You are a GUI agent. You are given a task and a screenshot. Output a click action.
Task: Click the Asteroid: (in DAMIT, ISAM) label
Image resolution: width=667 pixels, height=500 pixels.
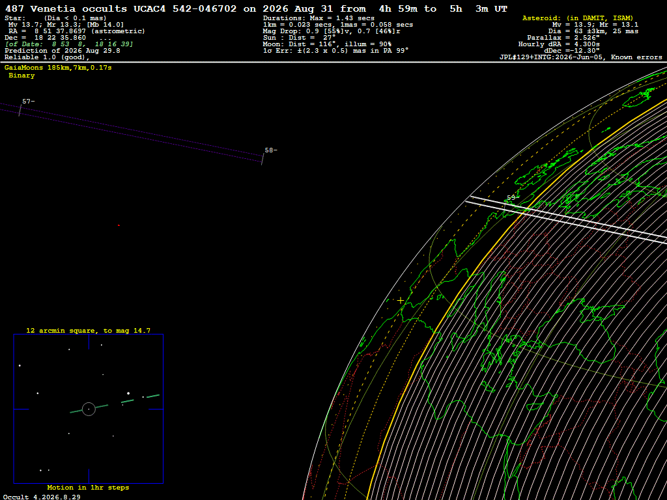coord(578,18)
